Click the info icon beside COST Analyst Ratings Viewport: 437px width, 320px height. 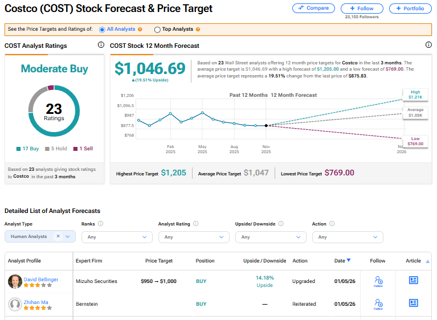tap(101, 45)
